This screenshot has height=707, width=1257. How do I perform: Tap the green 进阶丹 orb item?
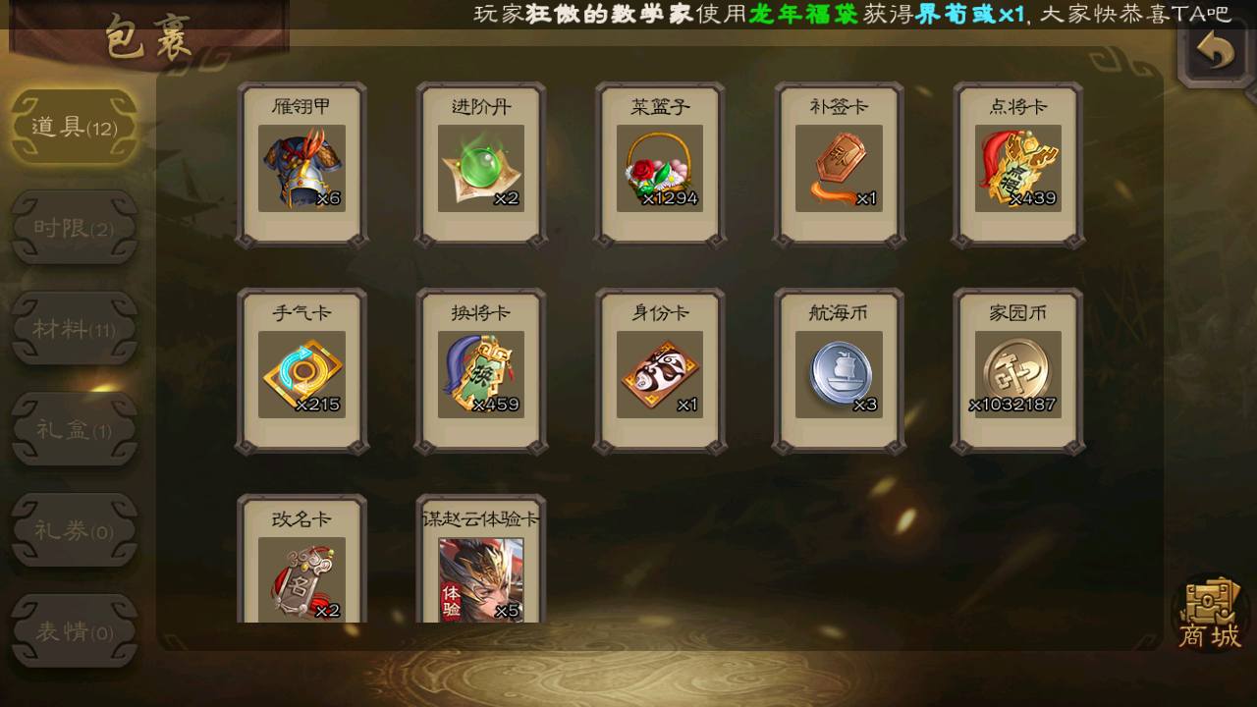click(481, 168)
